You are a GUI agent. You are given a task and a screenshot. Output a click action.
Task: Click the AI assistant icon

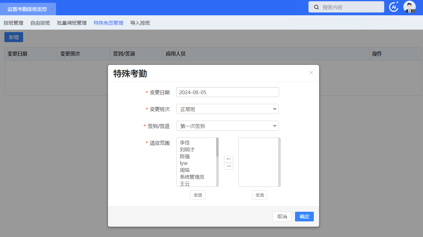pos(393,7)
